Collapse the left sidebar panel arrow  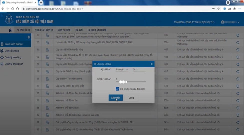(29, 37)
